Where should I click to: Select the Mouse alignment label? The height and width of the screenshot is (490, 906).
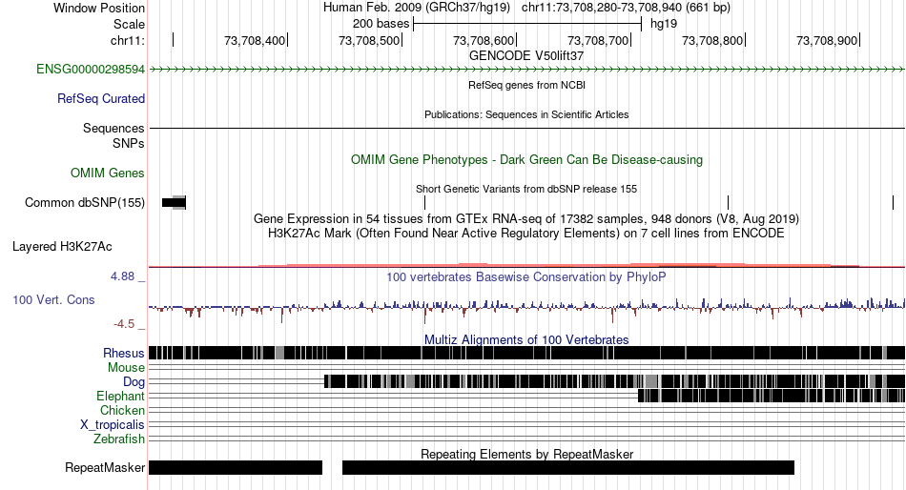pyautogui.click(x=126, y=368)
